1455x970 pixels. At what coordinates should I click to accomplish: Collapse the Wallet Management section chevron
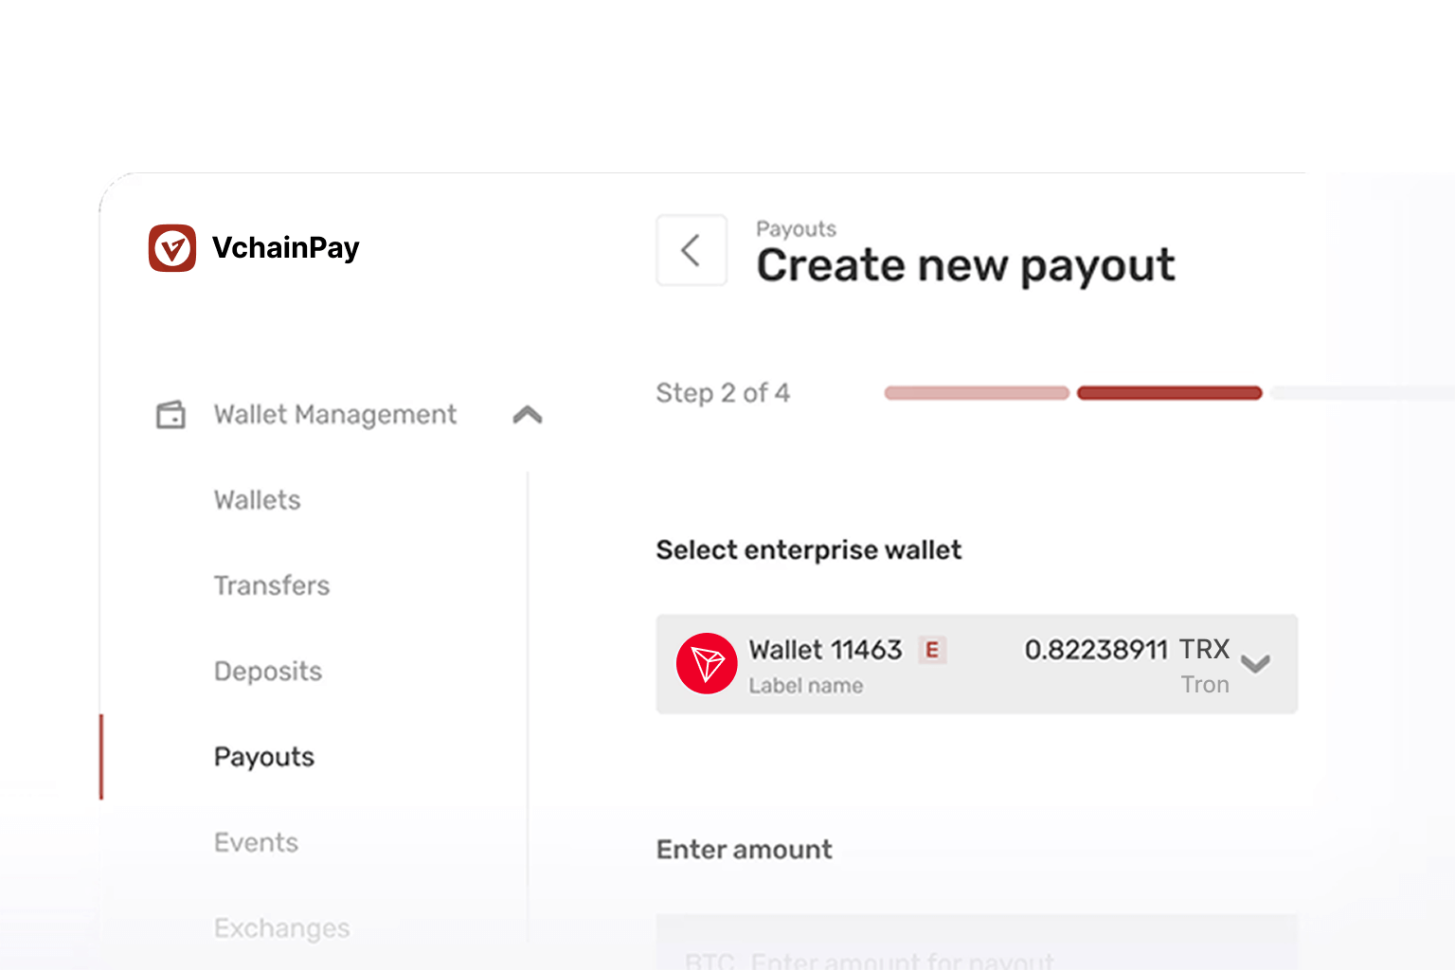coord(528,415)
